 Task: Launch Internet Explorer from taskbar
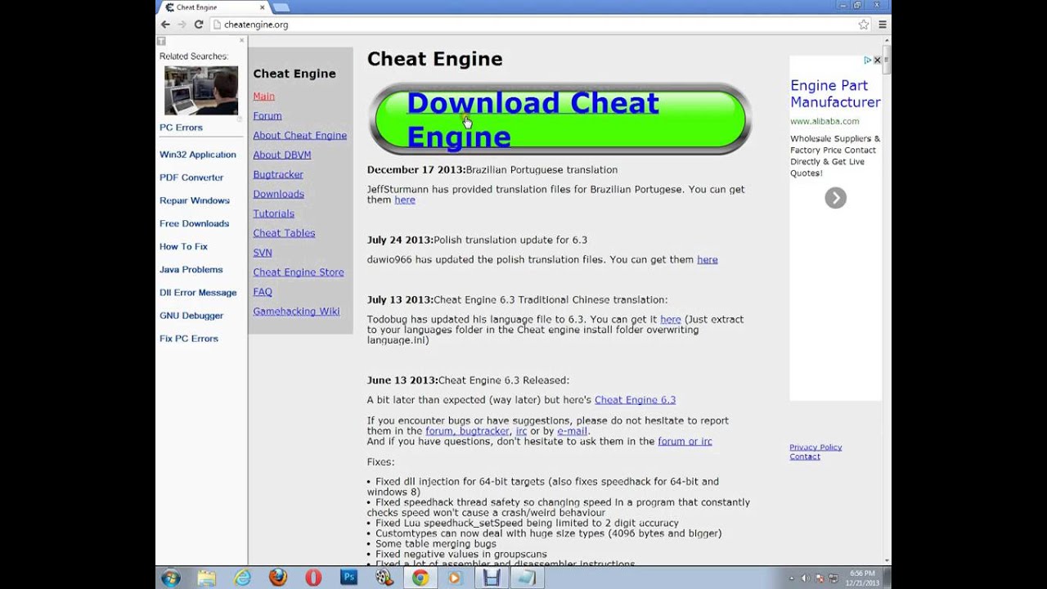click(243, 578)
